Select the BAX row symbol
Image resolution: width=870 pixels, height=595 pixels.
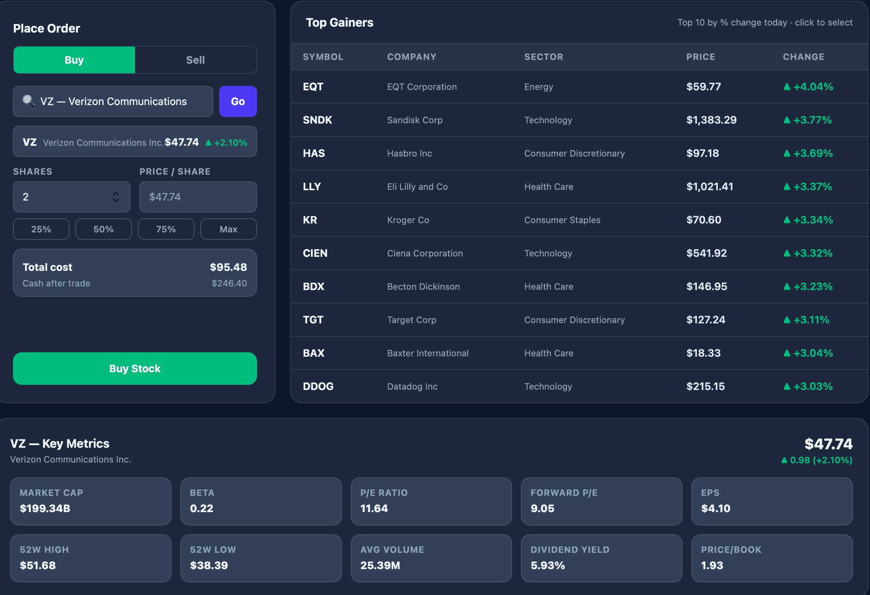(314, 353)
